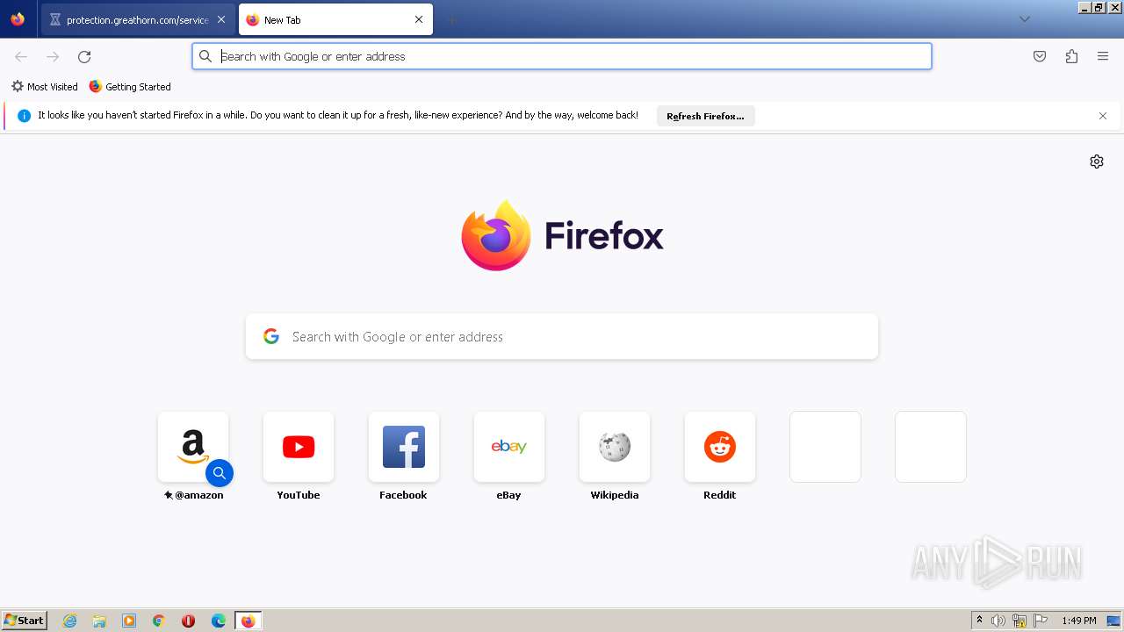Launch Google Chrome from taskbar
This screenshot has height=632, width=1124.
point(159,621)
